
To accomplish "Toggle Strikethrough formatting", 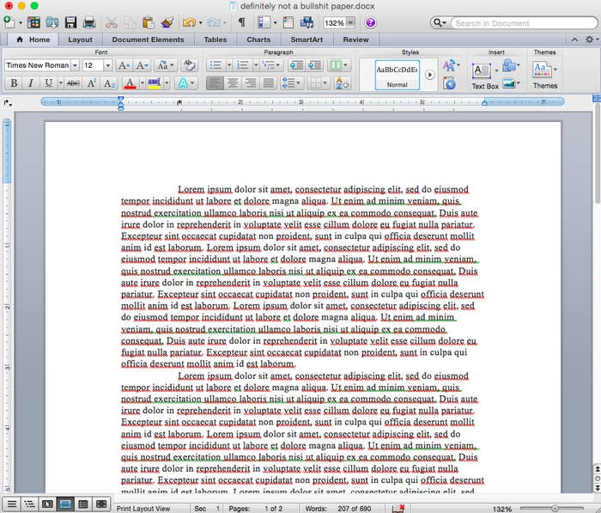I will (x=73, y=82).
